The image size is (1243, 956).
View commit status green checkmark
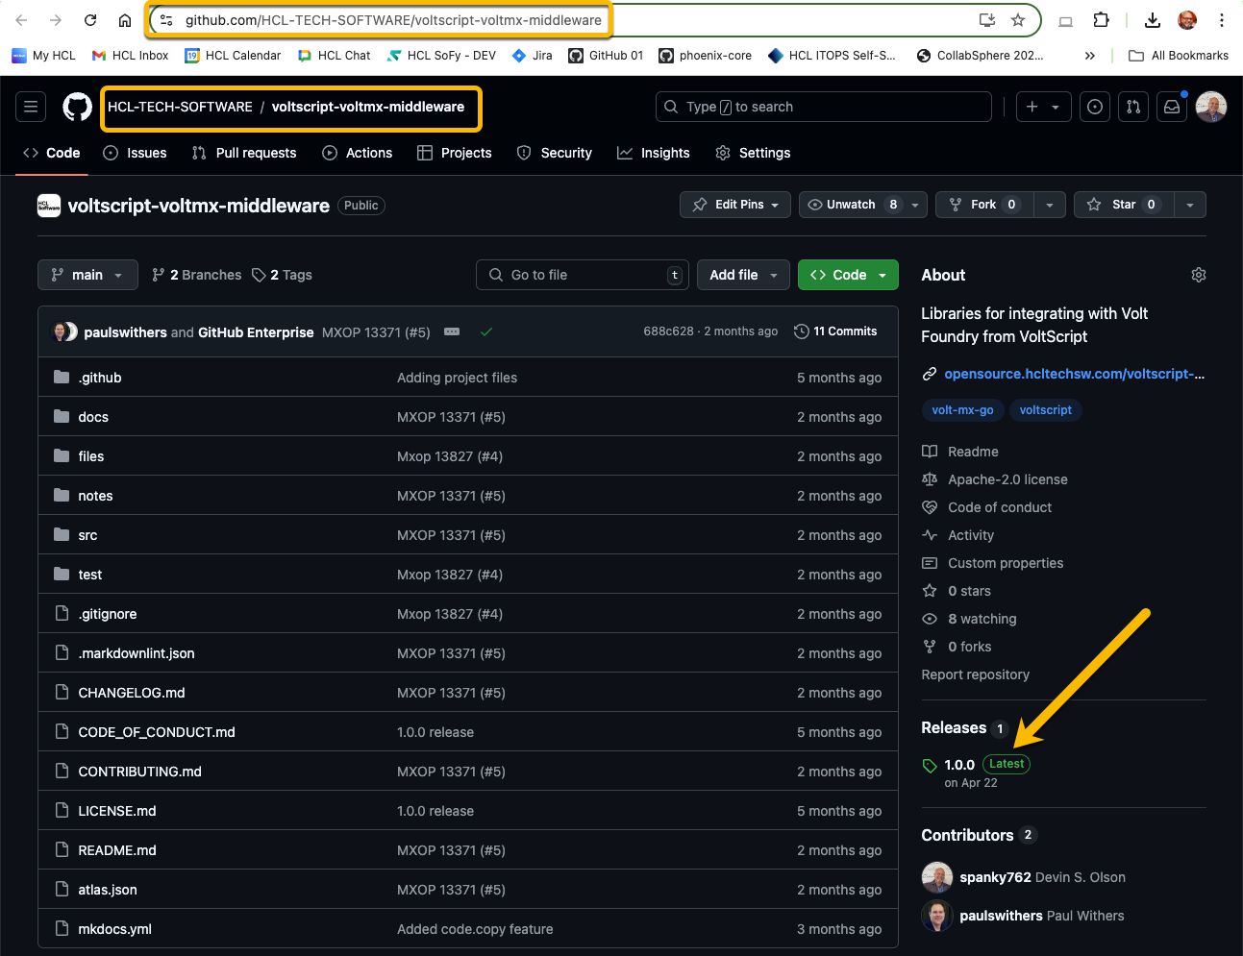pyautogui.click(x=486, y=331)
